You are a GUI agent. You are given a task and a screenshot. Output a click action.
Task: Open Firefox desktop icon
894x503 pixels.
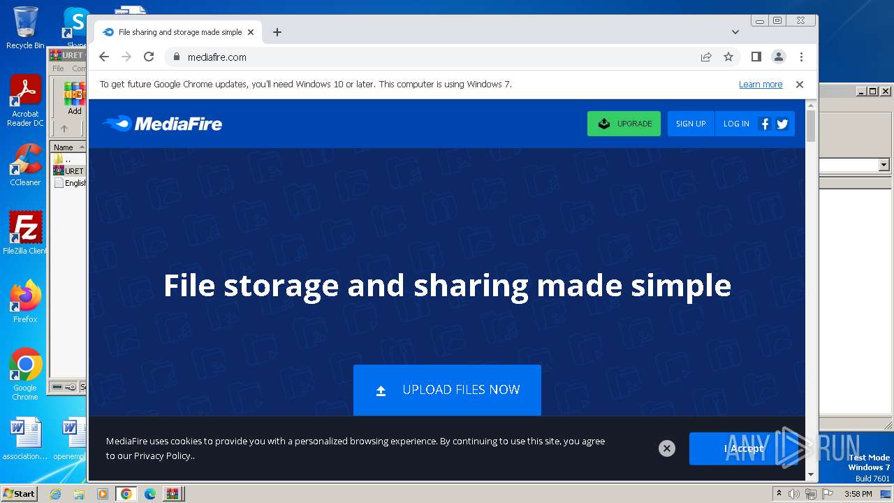tap(25, 301)
